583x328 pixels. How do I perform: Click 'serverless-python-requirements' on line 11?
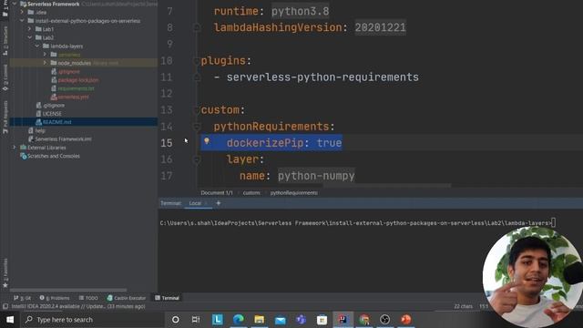click(x=322, y=77)
